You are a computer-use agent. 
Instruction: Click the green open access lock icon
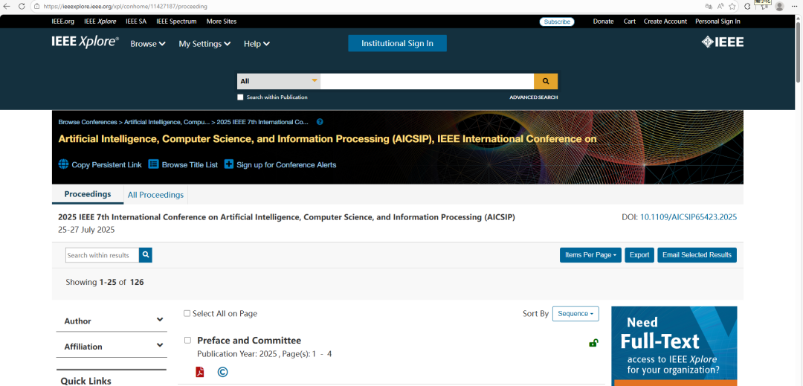click(593, 343)
